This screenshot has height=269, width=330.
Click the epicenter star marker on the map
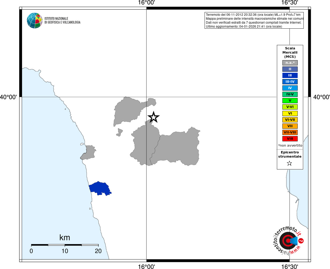154,117
